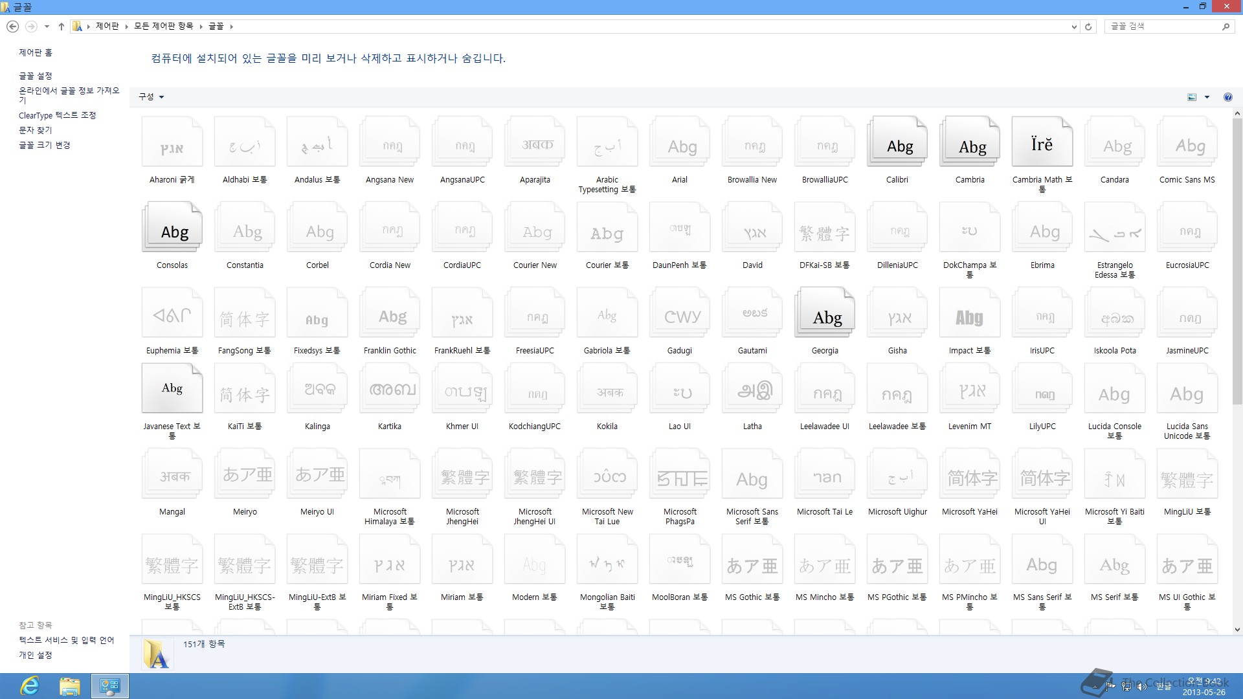Click 제어판 in the breadcrumb
Screen dimensions: 1243x699
click(x=107, y=27)
